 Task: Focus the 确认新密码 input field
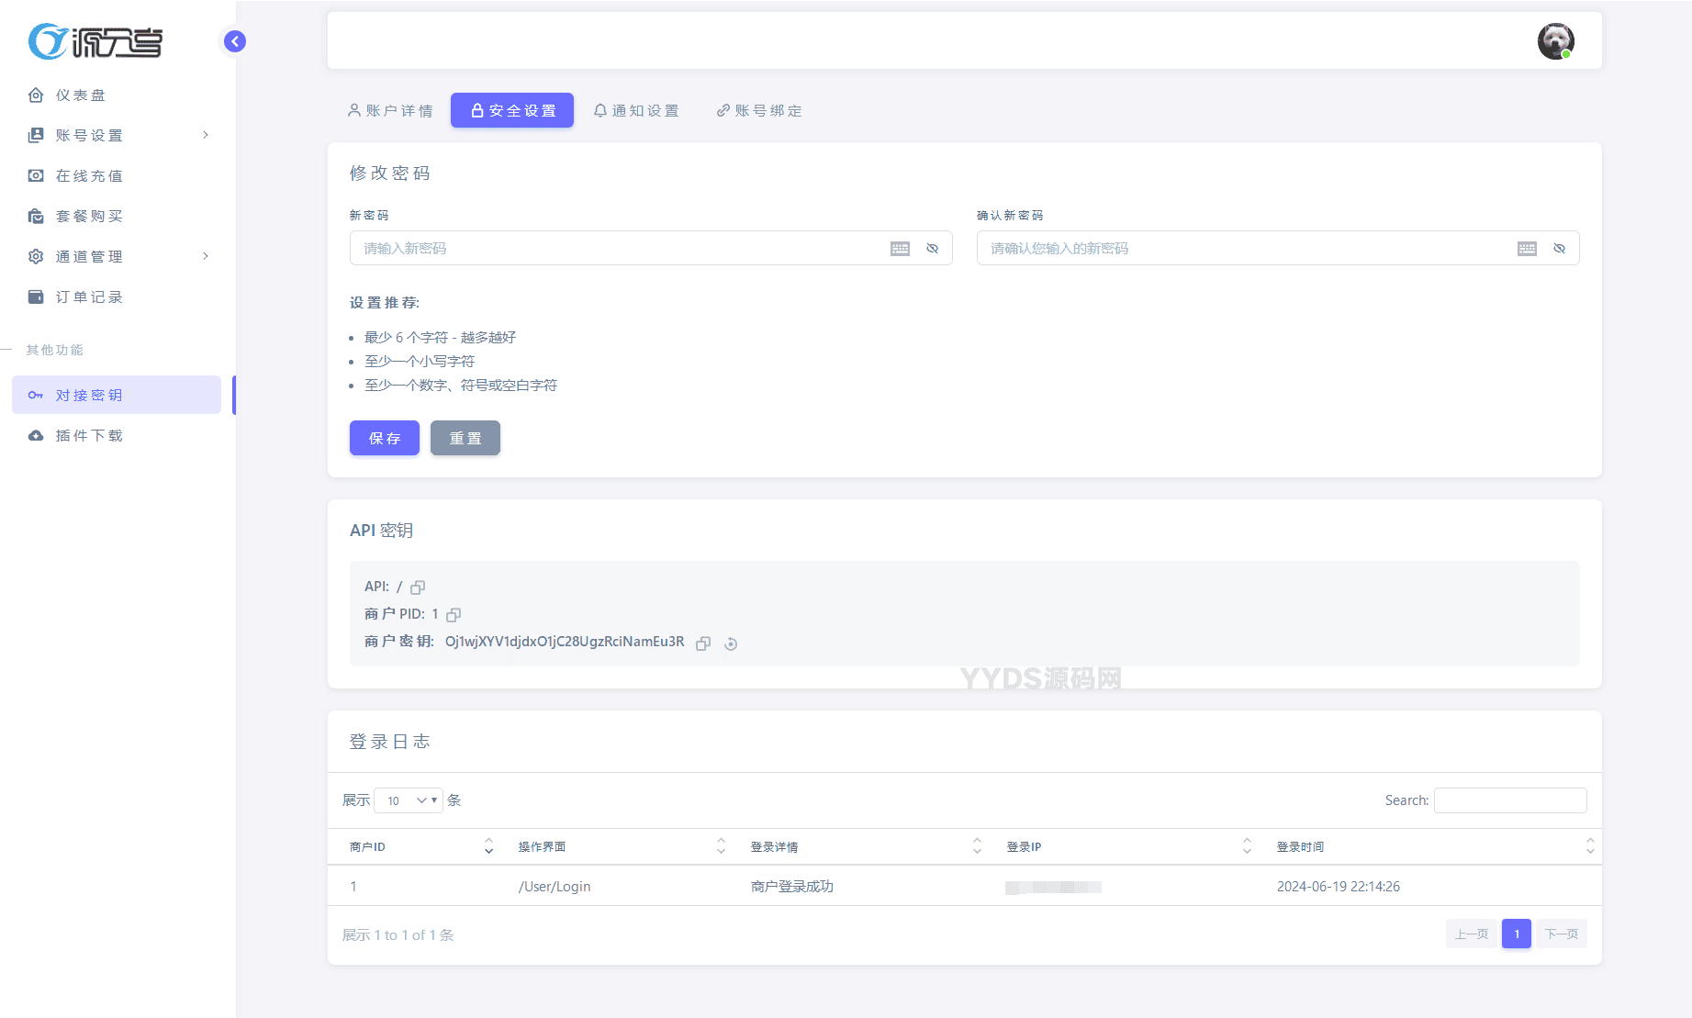click(1278, 248)
